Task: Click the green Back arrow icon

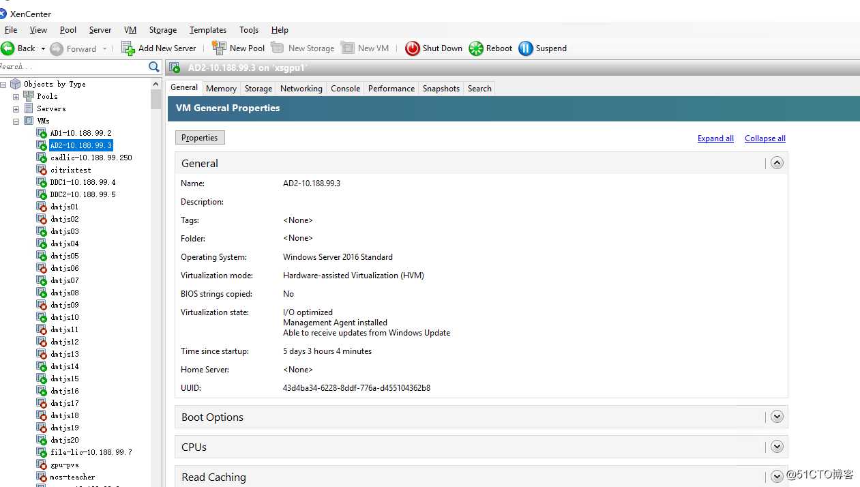Action: 8,48
